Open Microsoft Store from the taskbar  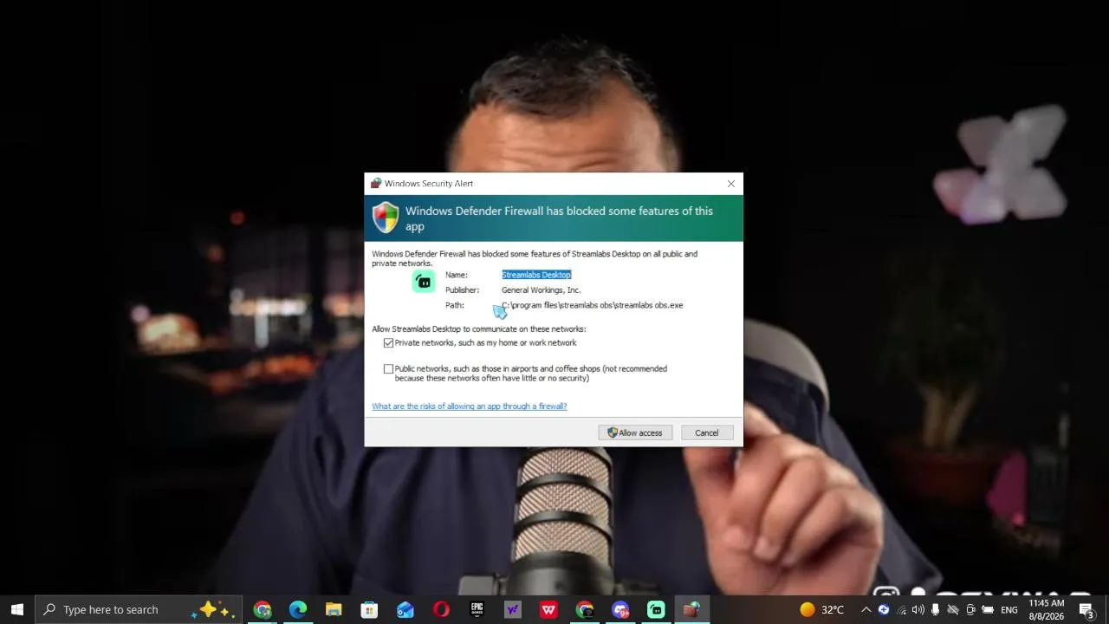click(369, 609)
